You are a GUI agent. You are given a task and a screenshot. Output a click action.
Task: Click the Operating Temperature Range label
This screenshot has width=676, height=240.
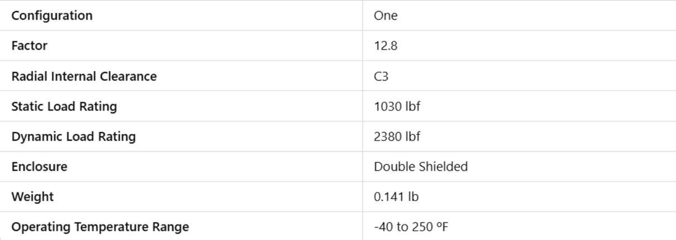[x=100, y=227]
